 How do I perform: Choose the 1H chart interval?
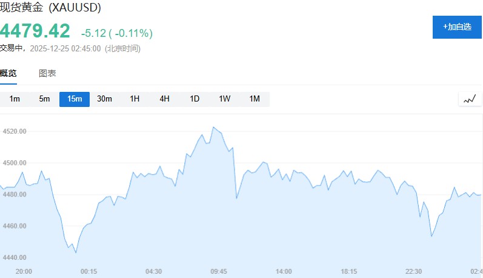click(x=135, y=99)
